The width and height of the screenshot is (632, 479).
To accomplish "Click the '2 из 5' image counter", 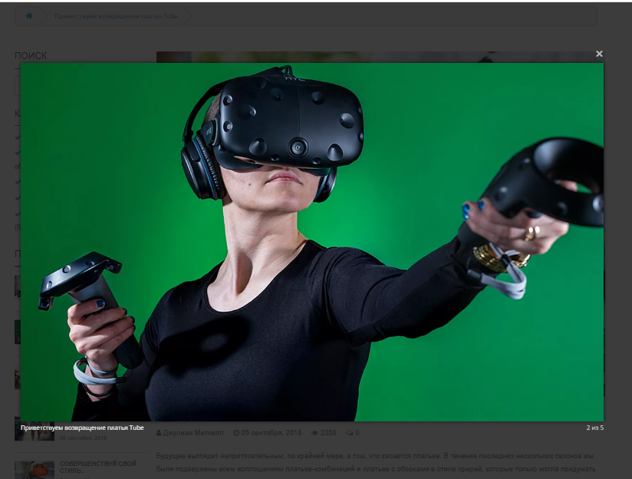I will coord(595,428).
